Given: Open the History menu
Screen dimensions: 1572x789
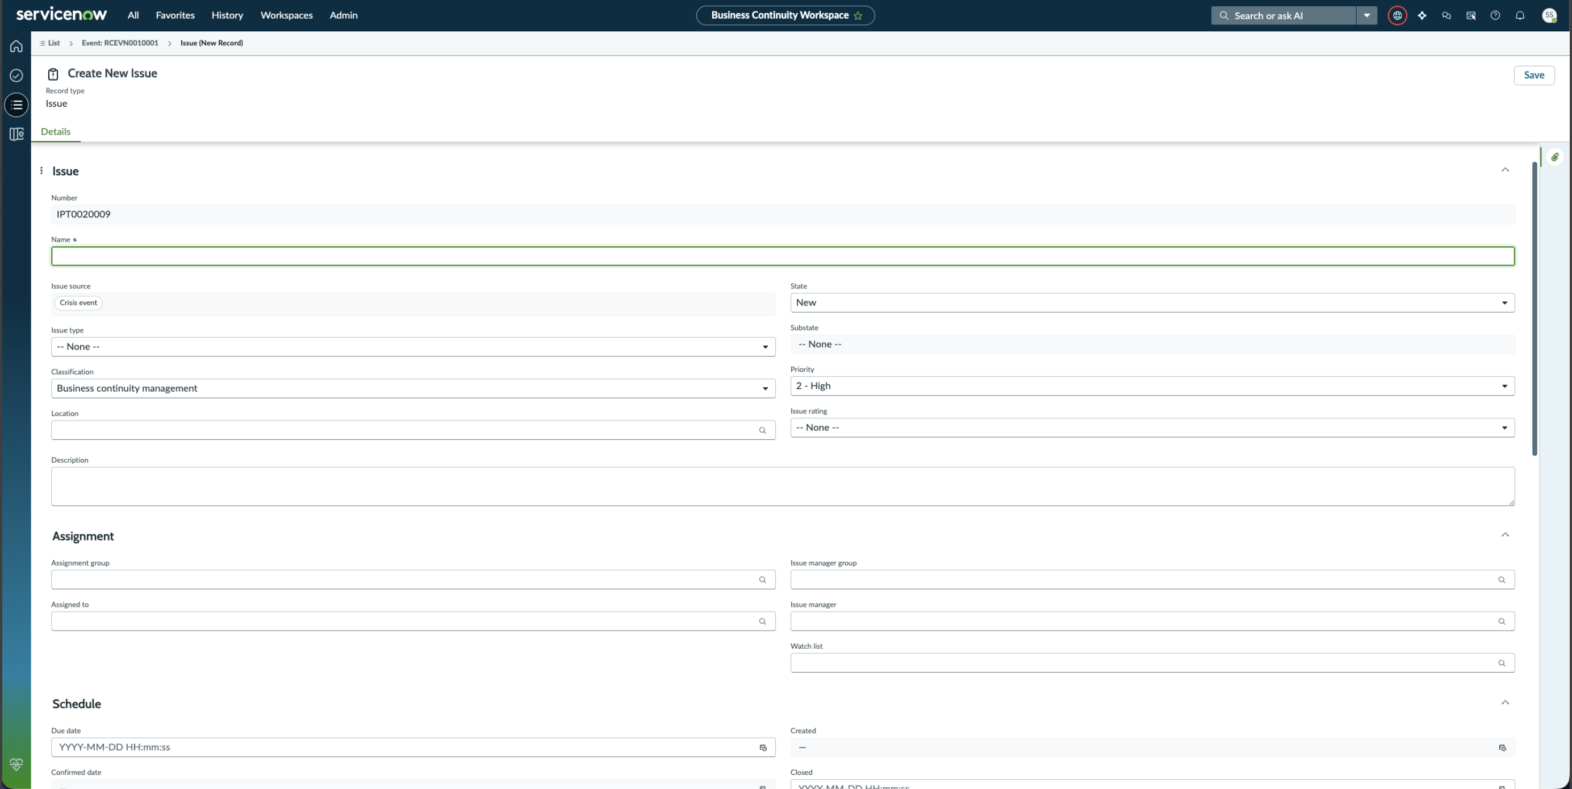Looking at the screenshot, I should pyautogui.click(x=227, y=16).
